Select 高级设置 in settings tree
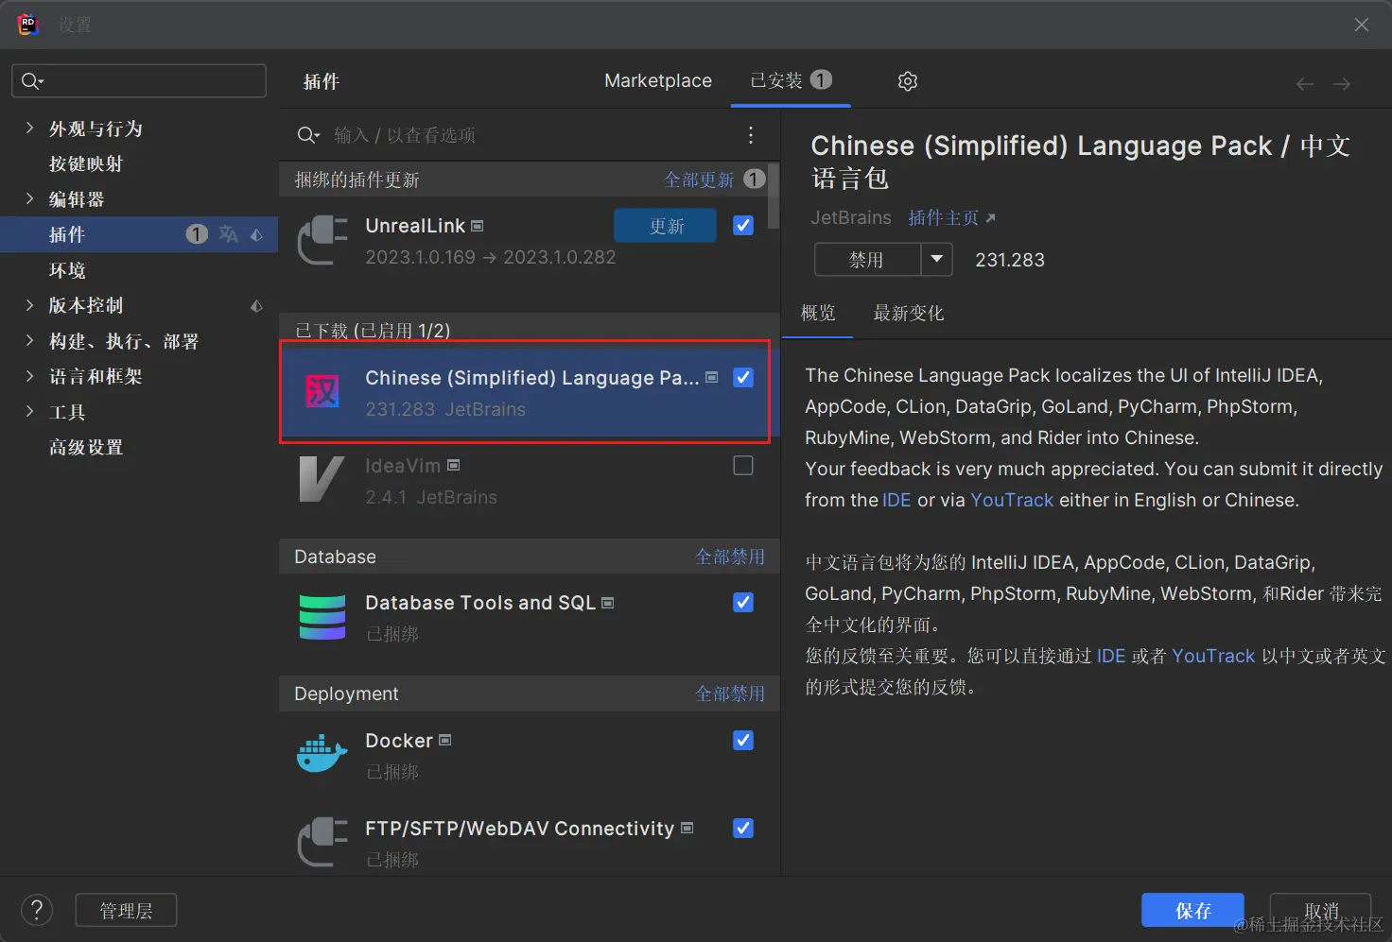The width and height of the screenshot is (1392, 942). point(86,447)
